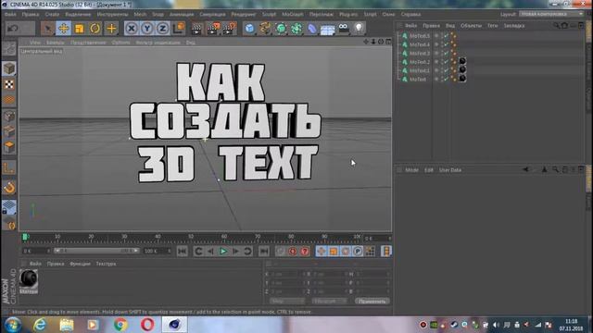Select MoText.2 in object list
The image size is (593, 333).
(420, 62)
